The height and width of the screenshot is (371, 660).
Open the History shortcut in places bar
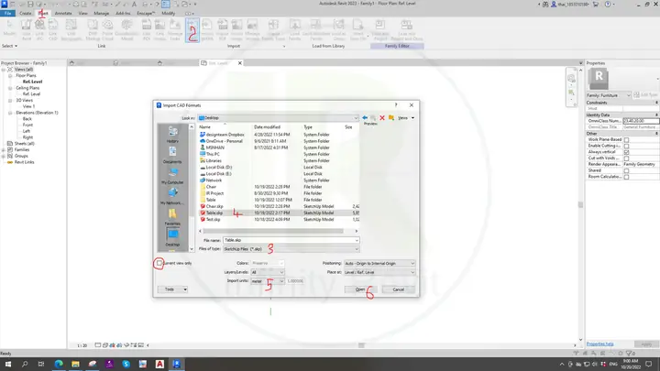pos(172,135)
